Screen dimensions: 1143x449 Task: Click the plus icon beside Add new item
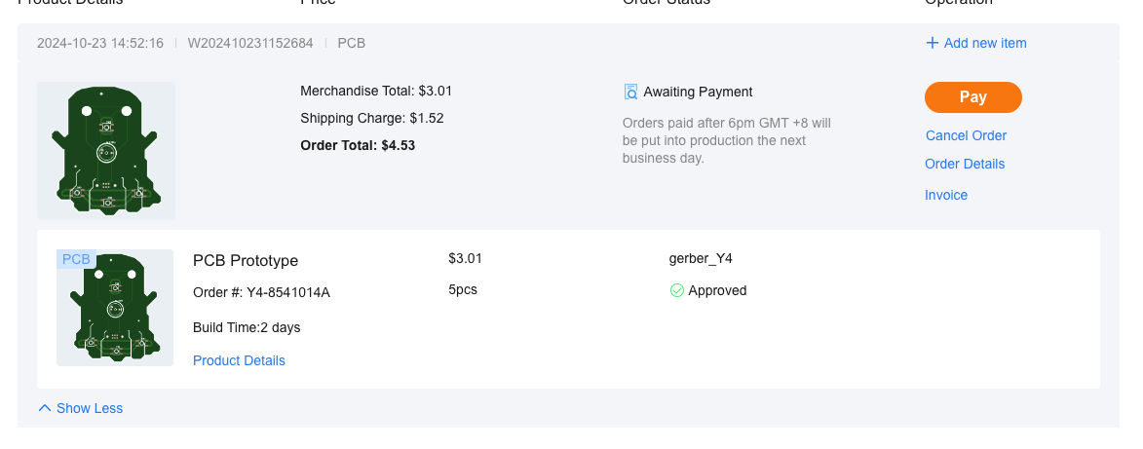click(x=932, y=43)
